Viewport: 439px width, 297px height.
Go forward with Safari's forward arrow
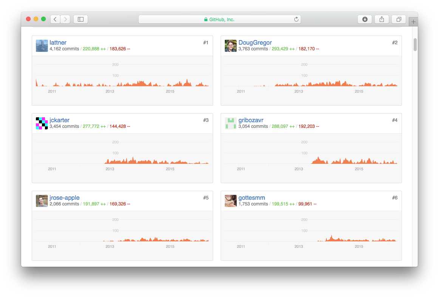tap(65, 19)
